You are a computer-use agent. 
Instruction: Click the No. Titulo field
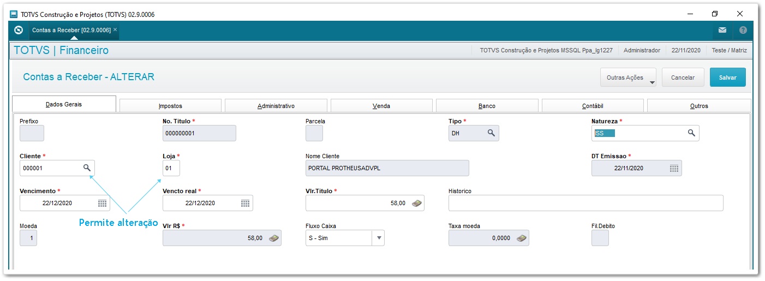pyautogui.click(x=199, y=133)
